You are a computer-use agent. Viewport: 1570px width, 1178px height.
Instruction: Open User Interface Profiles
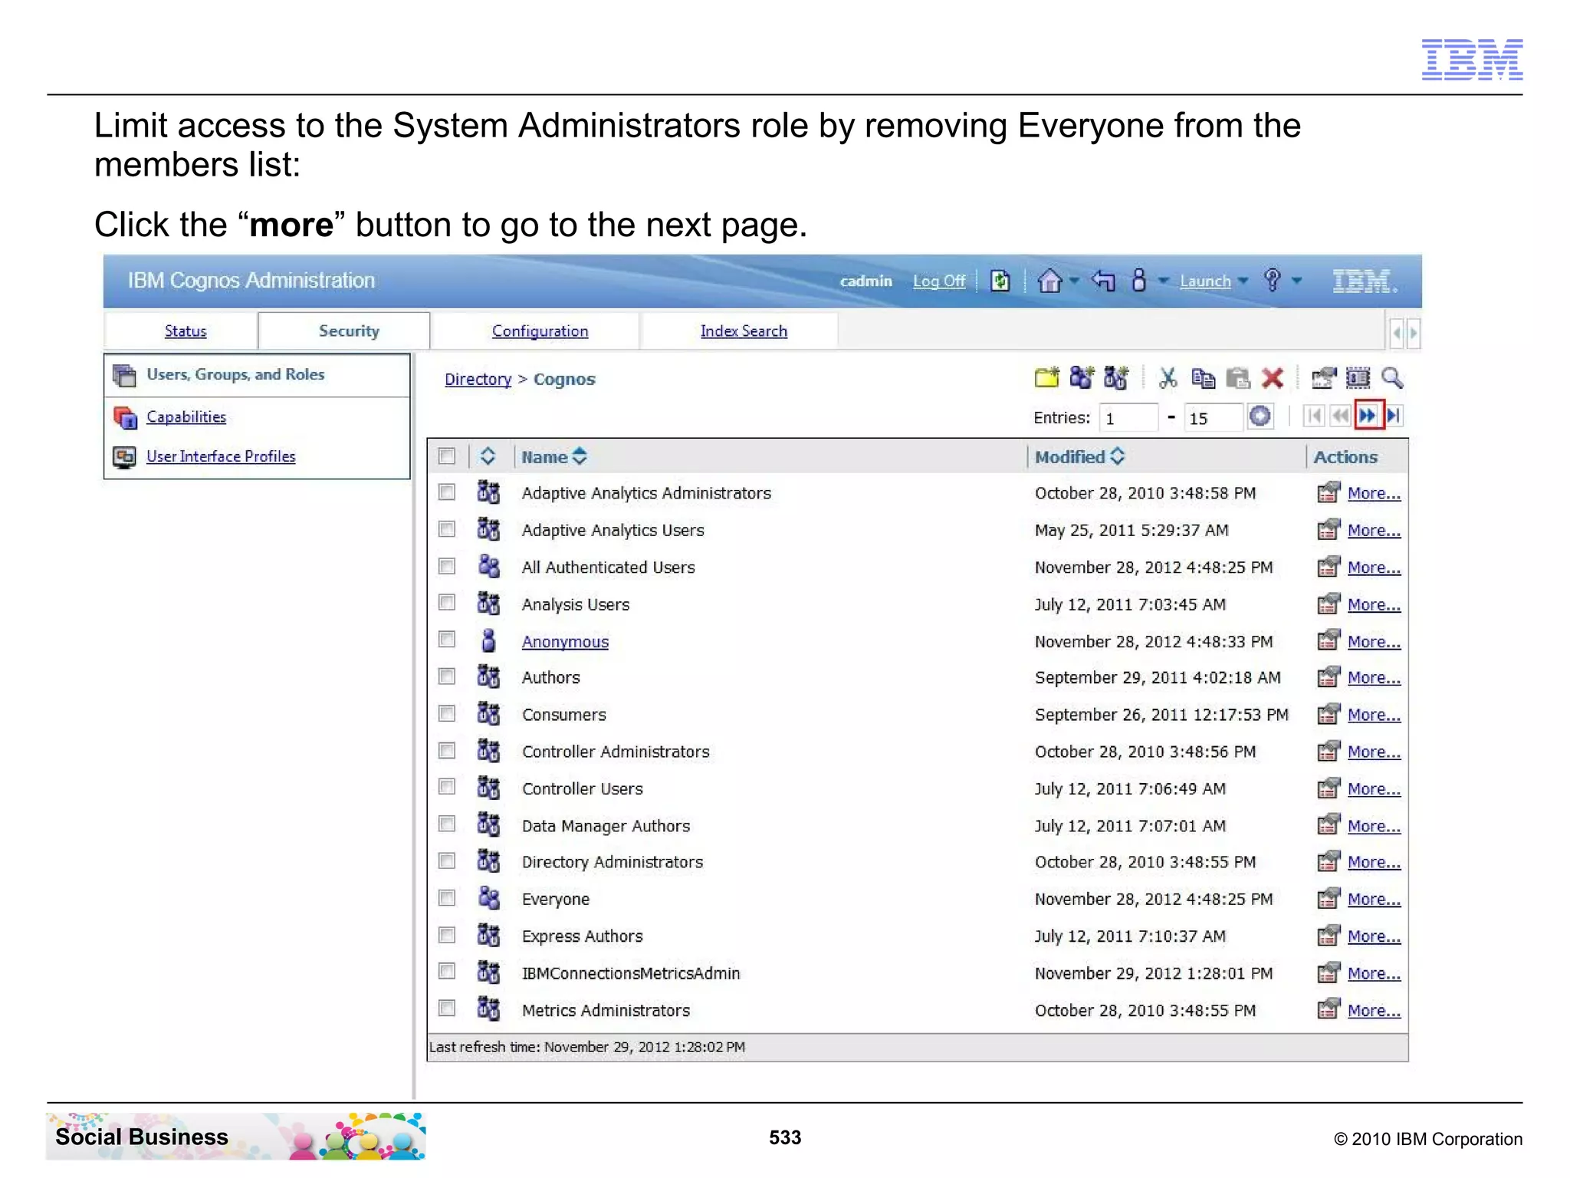click(x=221, y=456)
